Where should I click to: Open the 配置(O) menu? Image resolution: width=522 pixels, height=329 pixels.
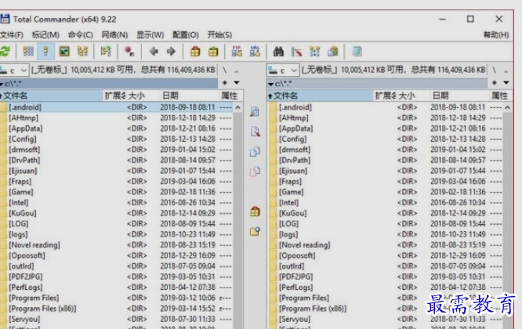186,35
